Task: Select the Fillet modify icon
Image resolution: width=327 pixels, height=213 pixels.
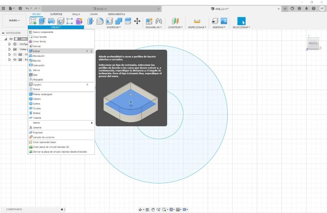Action: 100,21
